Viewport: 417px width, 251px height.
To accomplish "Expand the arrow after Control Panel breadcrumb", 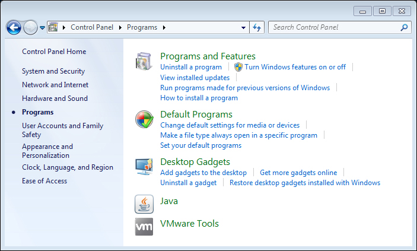I will (120, 27).
